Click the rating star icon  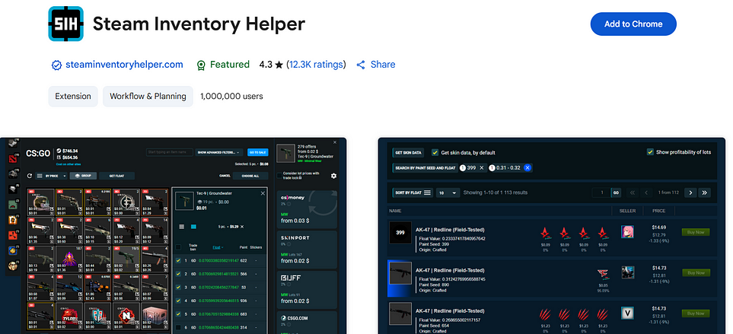coord(279,65)
